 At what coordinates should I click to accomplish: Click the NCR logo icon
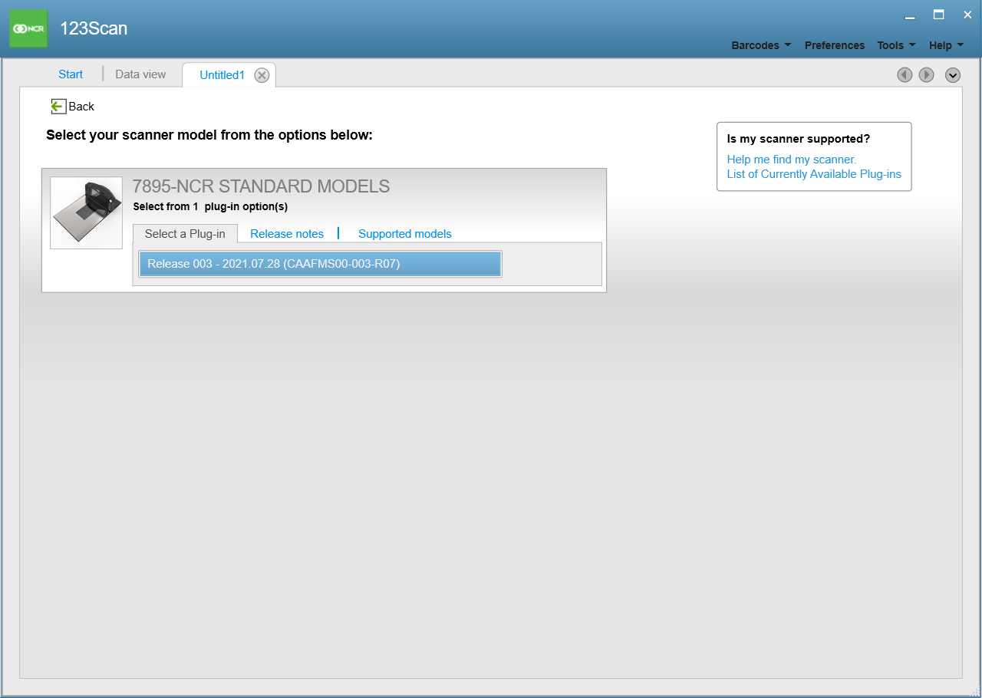[x=28, y=28]
